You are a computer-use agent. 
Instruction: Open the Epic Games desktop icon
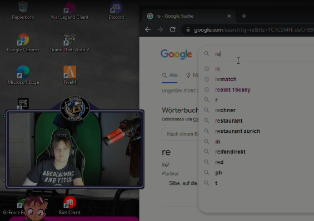coord(23,104)
